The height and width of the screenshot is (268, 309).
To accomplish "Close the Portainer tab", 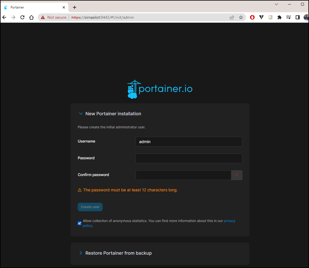I will [64, 7].
